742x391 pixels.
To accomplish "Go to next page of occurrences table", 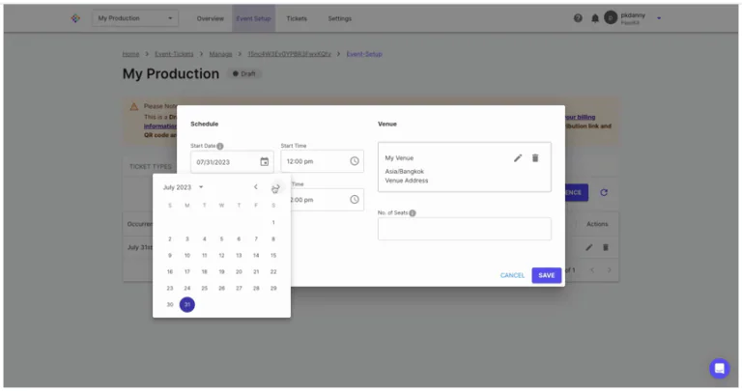I will [x=609, y=270].
